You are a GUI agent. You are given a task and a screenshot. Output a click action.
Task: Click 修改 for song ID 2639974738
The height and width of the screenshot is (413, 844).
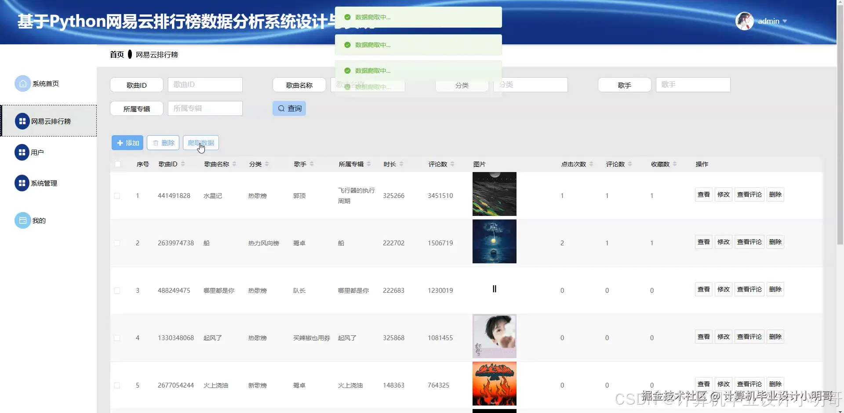point(724,242)
